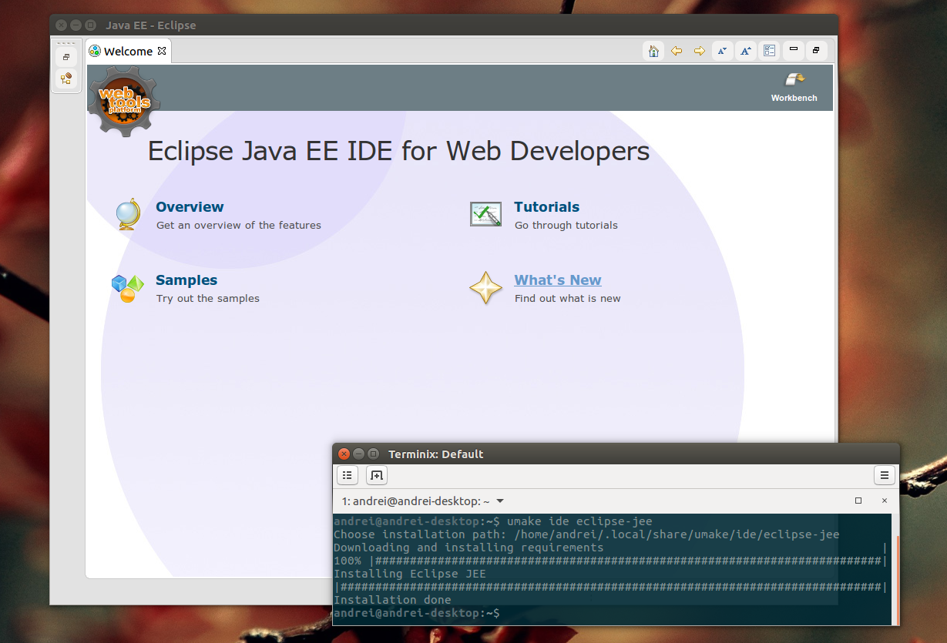Screen dimensions: 947x643
Task: Open hierarchy view icon in left trim
Action: pyautogui.click(x=66, y=79)
